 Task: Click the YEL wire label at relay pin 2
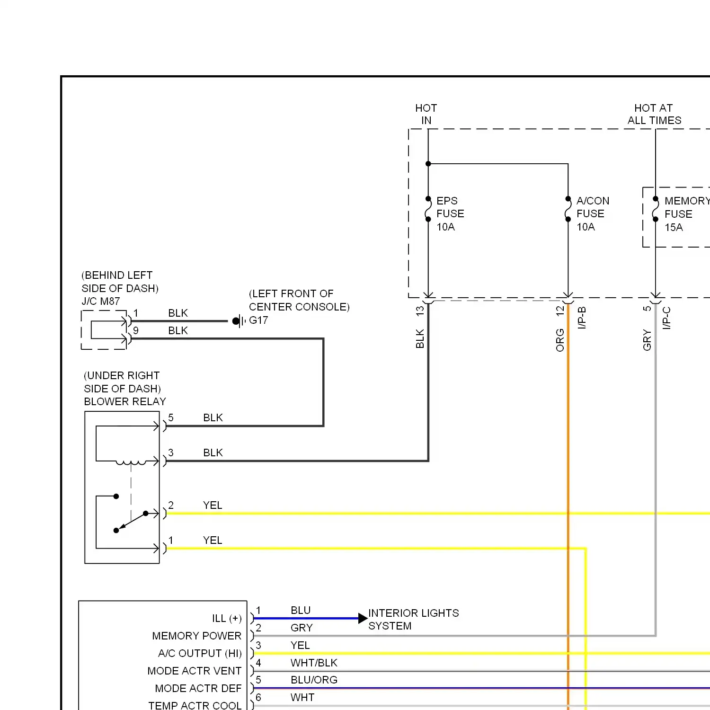click(x=213, y=505)
